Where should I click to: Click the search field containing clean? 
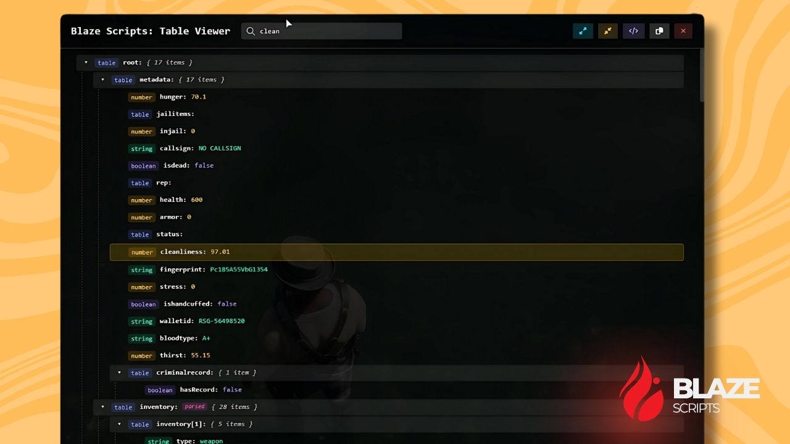coord(322,31)
